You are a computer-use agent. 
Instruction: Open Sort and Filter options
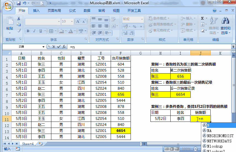tap(214, 26)
